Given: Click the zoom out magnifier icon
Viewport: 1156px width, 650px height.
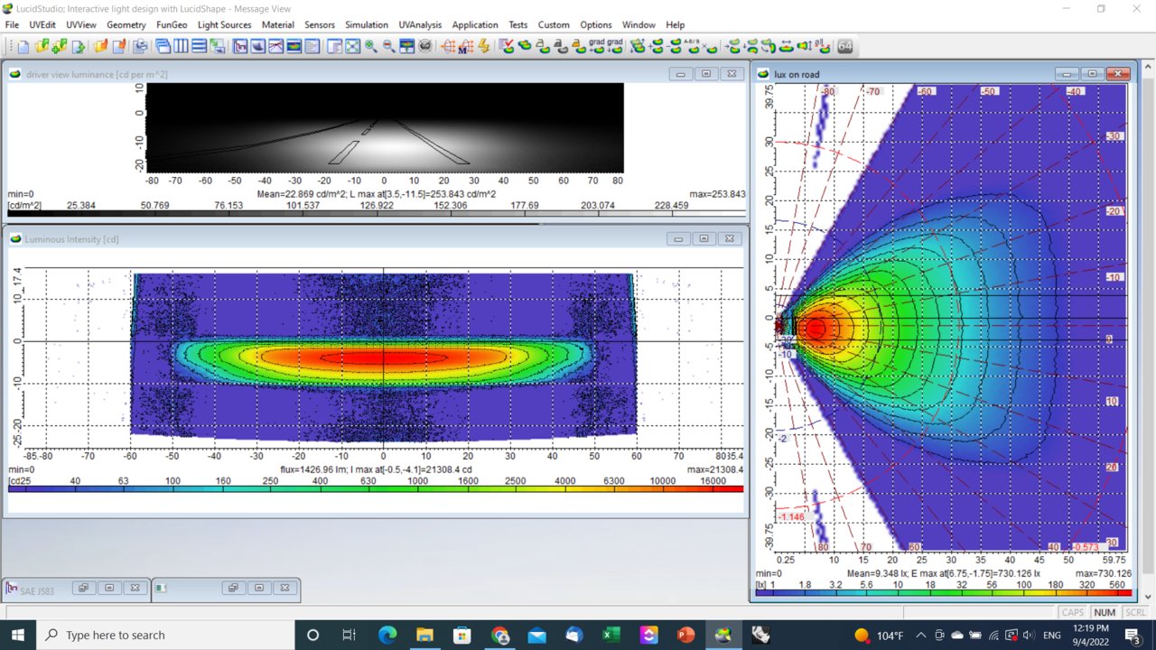Looking at the screenshot, I should [x=388, y=46].
